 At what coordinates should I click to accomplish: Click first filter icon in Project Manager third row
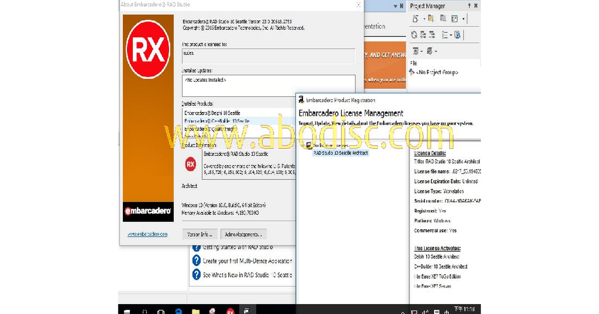click(x=415, y=51)
